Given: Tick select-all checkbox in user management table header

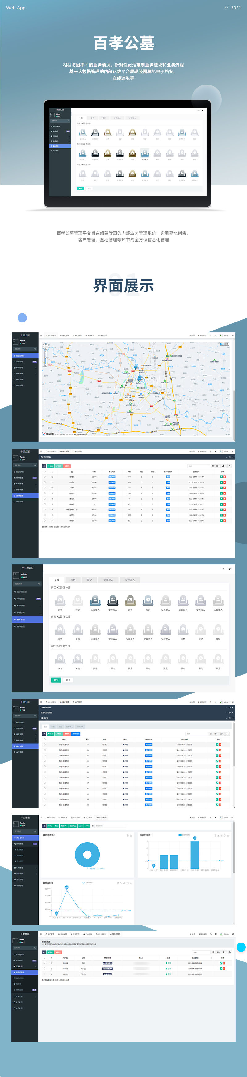Looking at the screenshot, I should [44, 957].
